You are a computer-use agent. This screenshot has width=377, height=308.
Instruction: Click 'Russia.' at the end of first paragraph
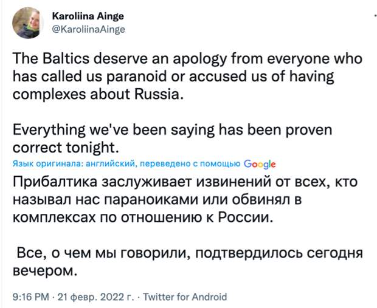click(159, 94)
